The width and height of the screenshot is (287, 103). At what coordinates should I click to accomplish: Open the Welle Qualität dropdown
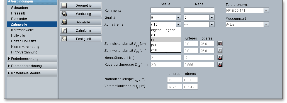pyautogui.click(x=166, y=17)
